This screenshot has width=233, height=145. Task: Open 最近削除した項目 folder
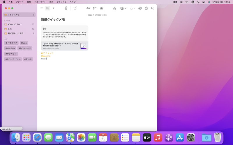(19, 33)
